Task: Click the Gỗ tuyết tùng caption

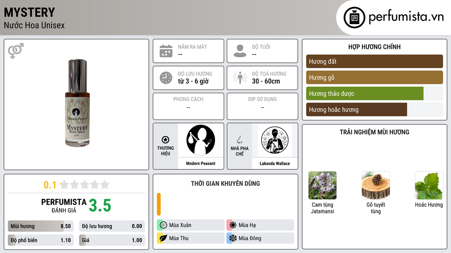Action: [x=376, y=208]
